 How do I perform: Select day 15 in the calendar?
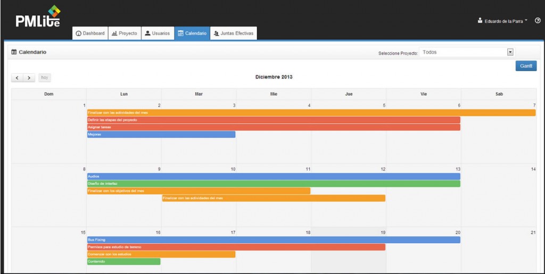pos(48,250)
